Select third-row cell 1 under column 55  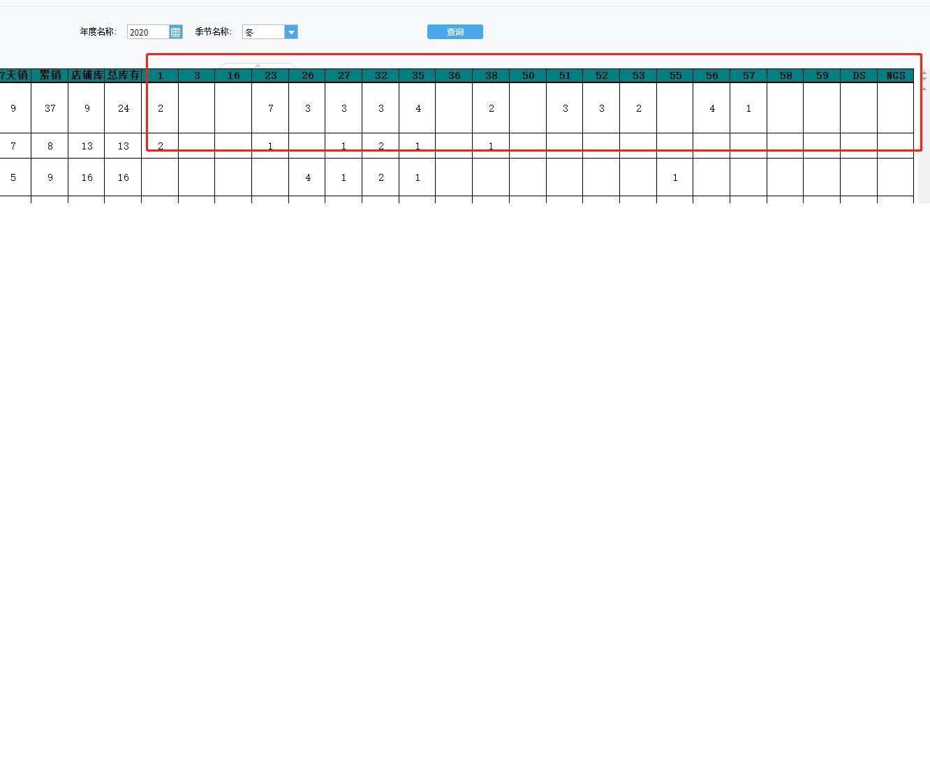coord(675,177)
